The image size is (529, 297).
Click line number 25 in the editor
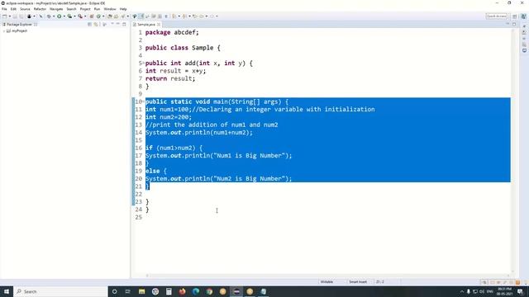pyautogui.click(x=139, y=217)
